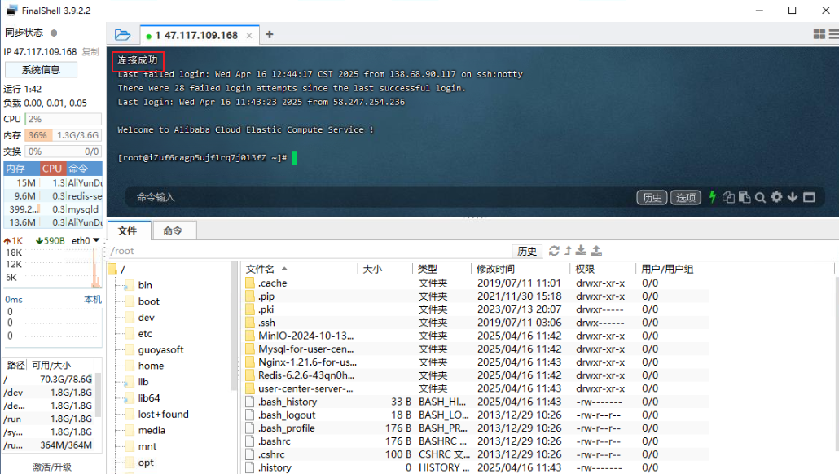The width and height of the screenshot is (839, 474).
Task: Select the .ssh folder row
Action: [x=477, y=323]
